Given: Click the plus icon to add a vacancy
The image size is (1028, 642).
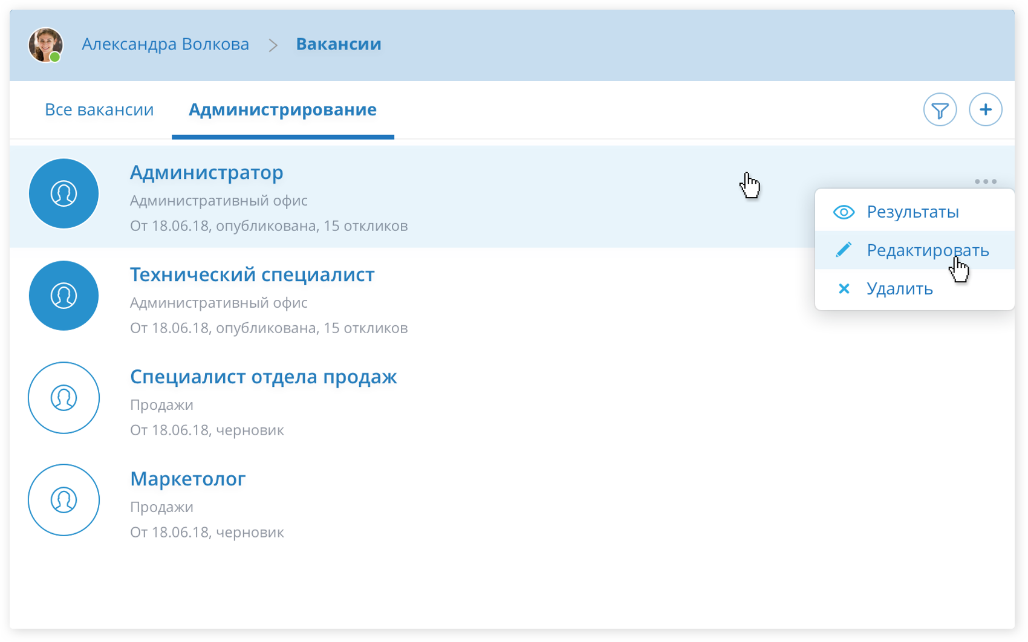Looking at the screenshot, I should [986, 110].
